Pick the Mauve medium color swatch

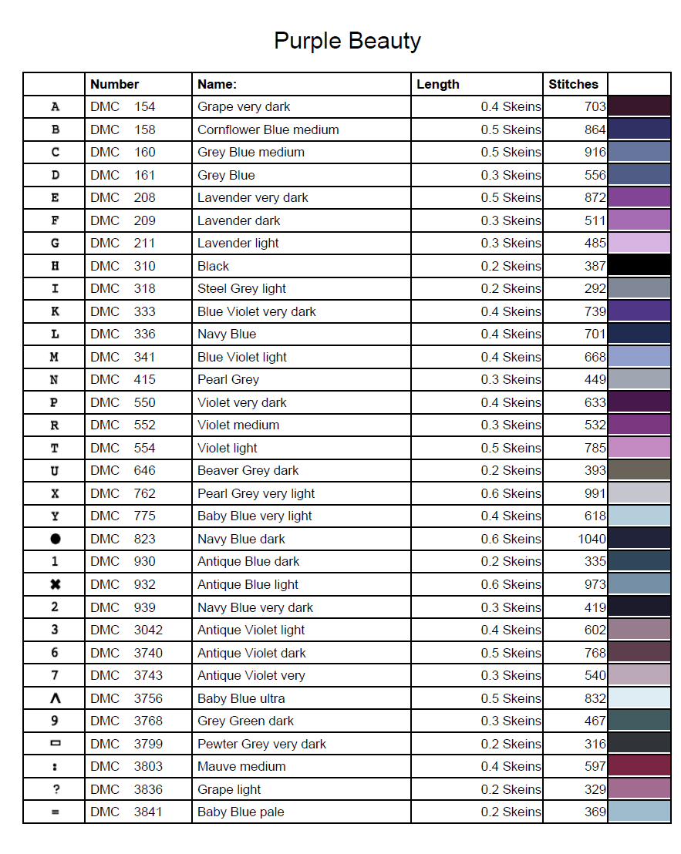(x=639, y=766)
